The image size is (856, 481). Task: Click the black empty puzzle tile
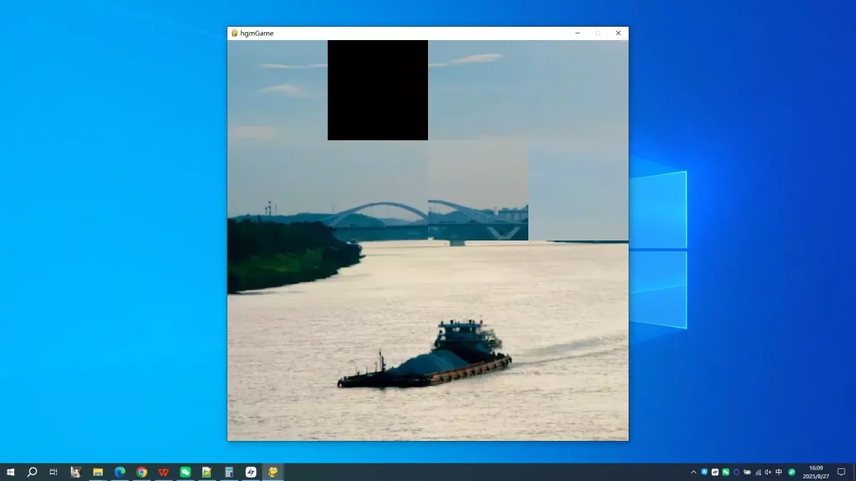377,90
